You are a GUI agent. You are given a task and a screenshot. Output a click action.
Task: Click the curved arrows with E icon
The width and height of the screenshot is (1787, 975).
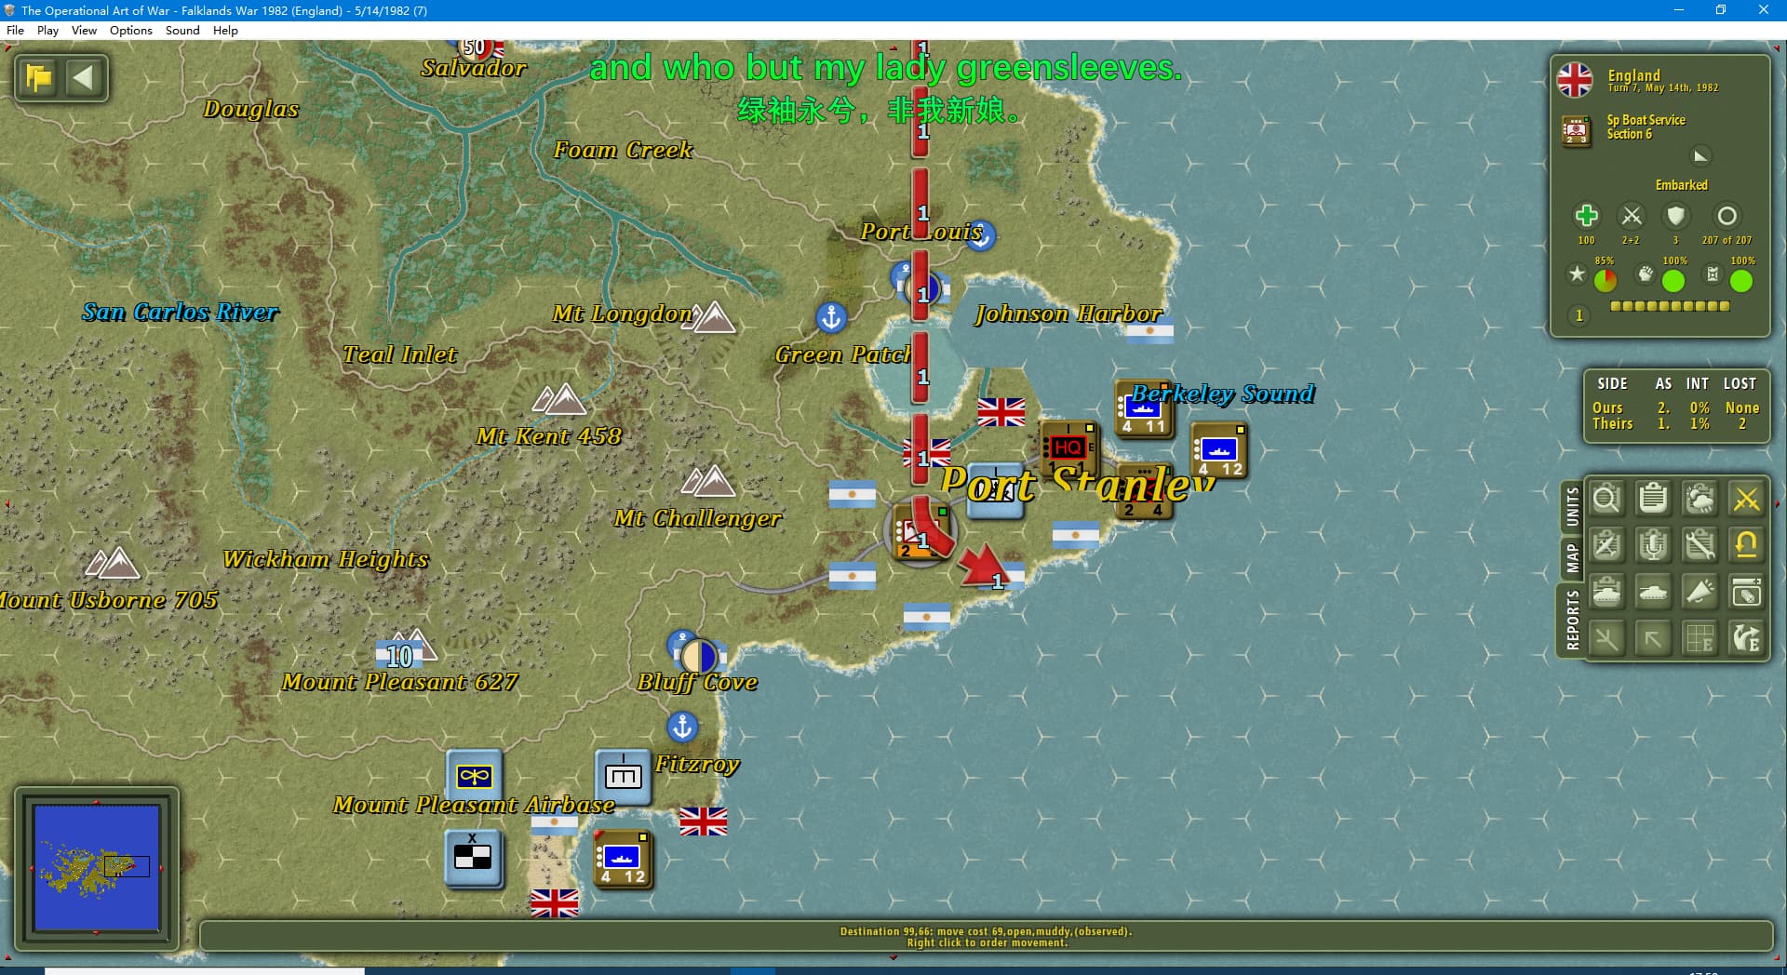pyautogui.click(x=1746, y=638)
